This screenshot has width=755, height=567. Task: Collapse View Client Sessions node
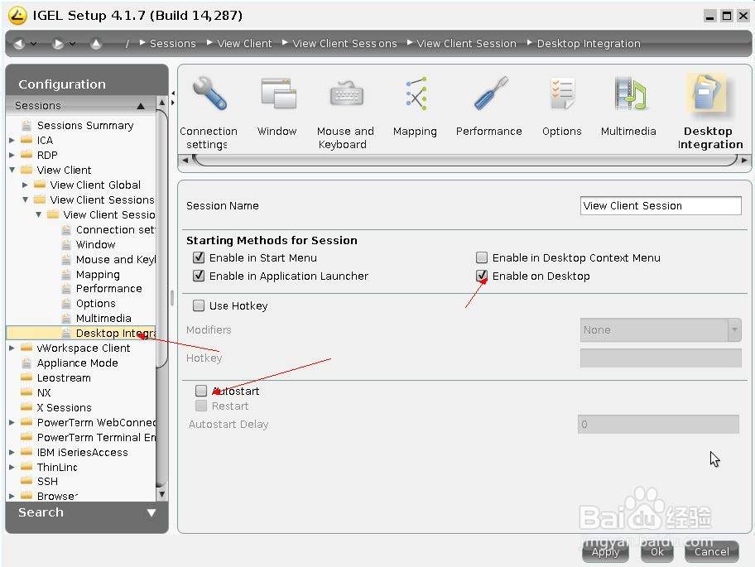(x=25, y=199)
